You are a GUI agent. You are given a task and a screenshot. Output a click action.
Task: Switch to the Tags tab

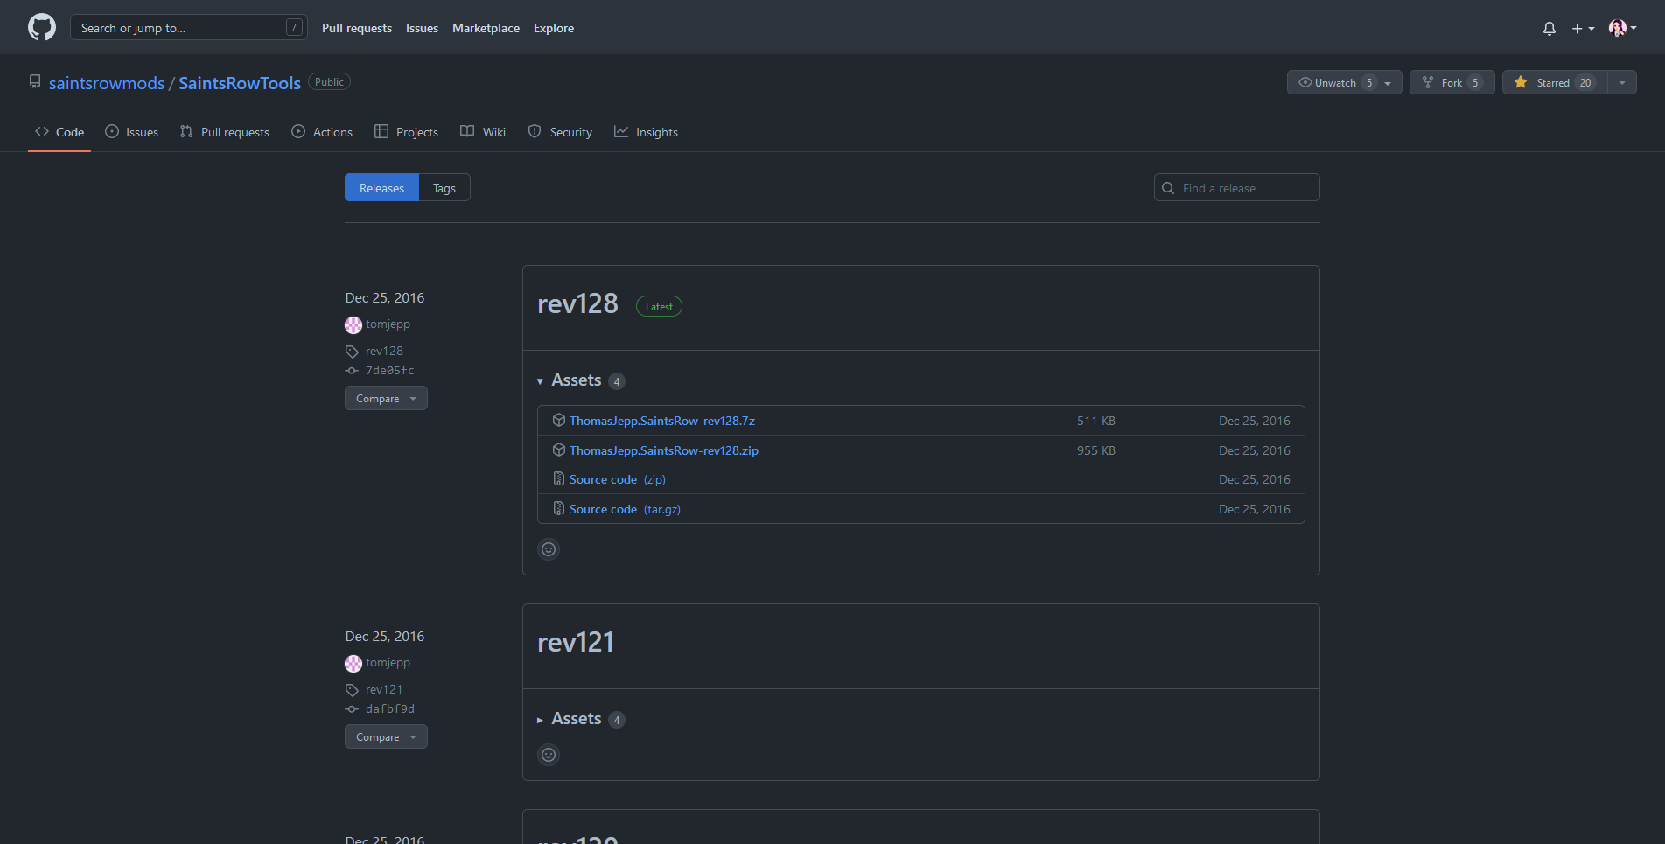(x=444, y=187)
